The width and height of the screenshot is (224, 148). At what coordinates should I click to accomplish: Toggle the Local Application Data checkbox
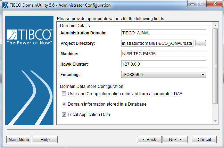tap(64, 115)
